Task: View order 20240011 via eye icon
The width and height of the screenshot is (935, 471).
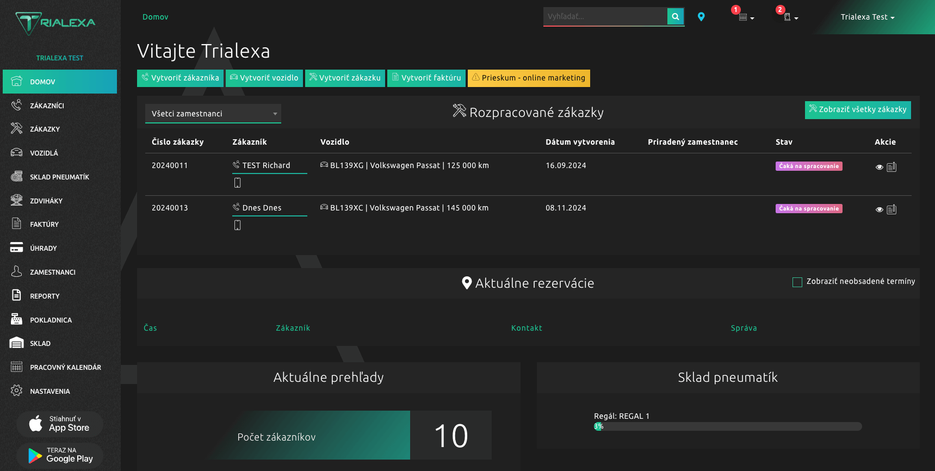Action: [879, 167]
